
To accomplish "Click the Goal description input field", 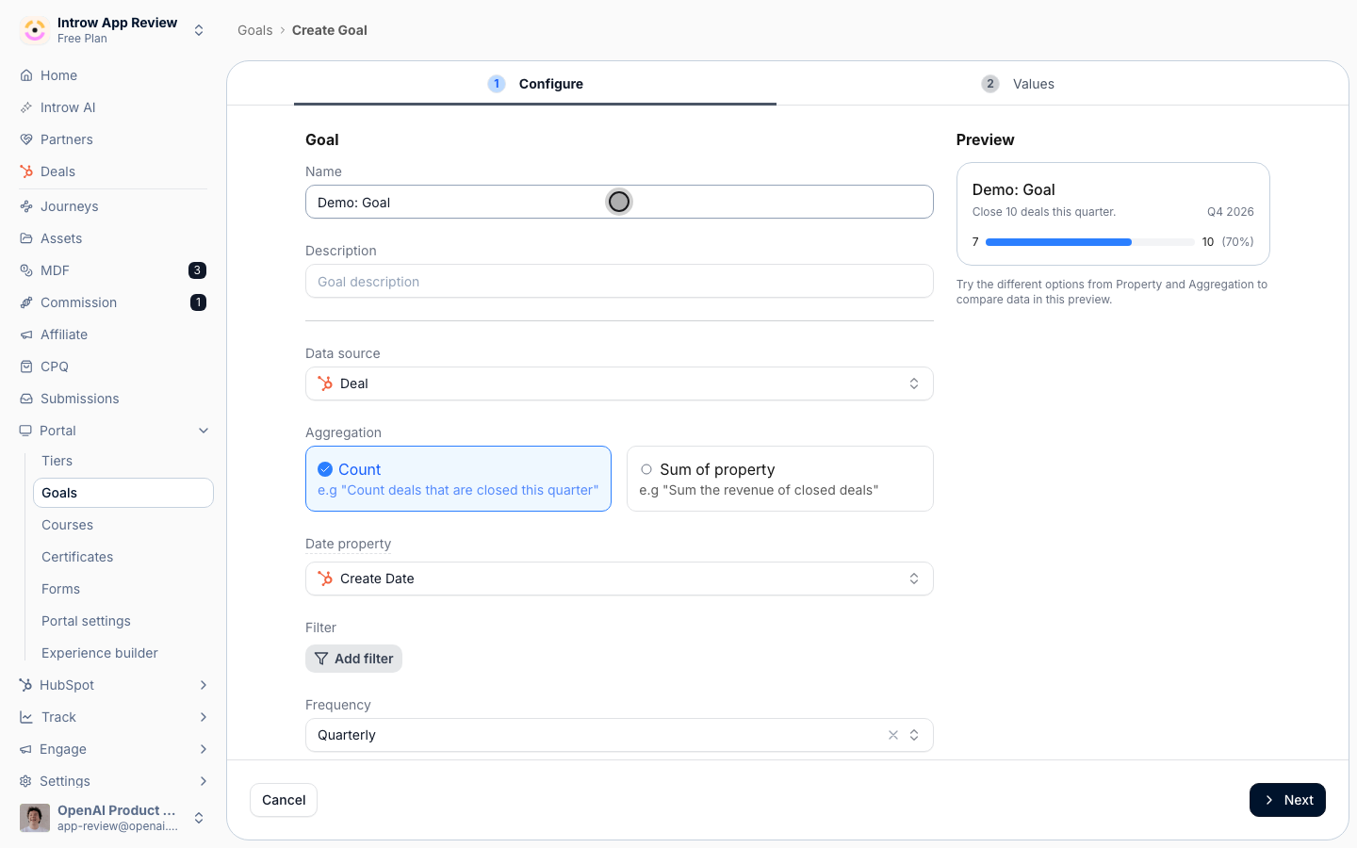I will (619, 281).
